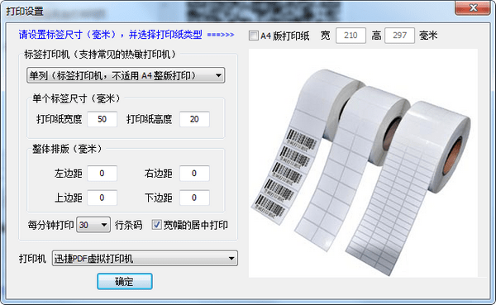This screenshot has width=496, height=305.
Task: Click the 确定 button
Action: pos(125,281)
